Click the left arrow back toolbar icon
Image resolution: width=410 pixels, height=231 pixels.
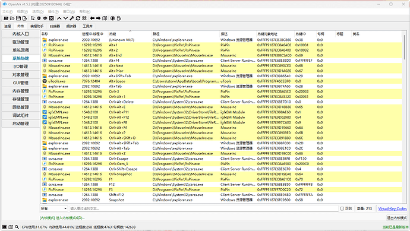tap(92, 18)
